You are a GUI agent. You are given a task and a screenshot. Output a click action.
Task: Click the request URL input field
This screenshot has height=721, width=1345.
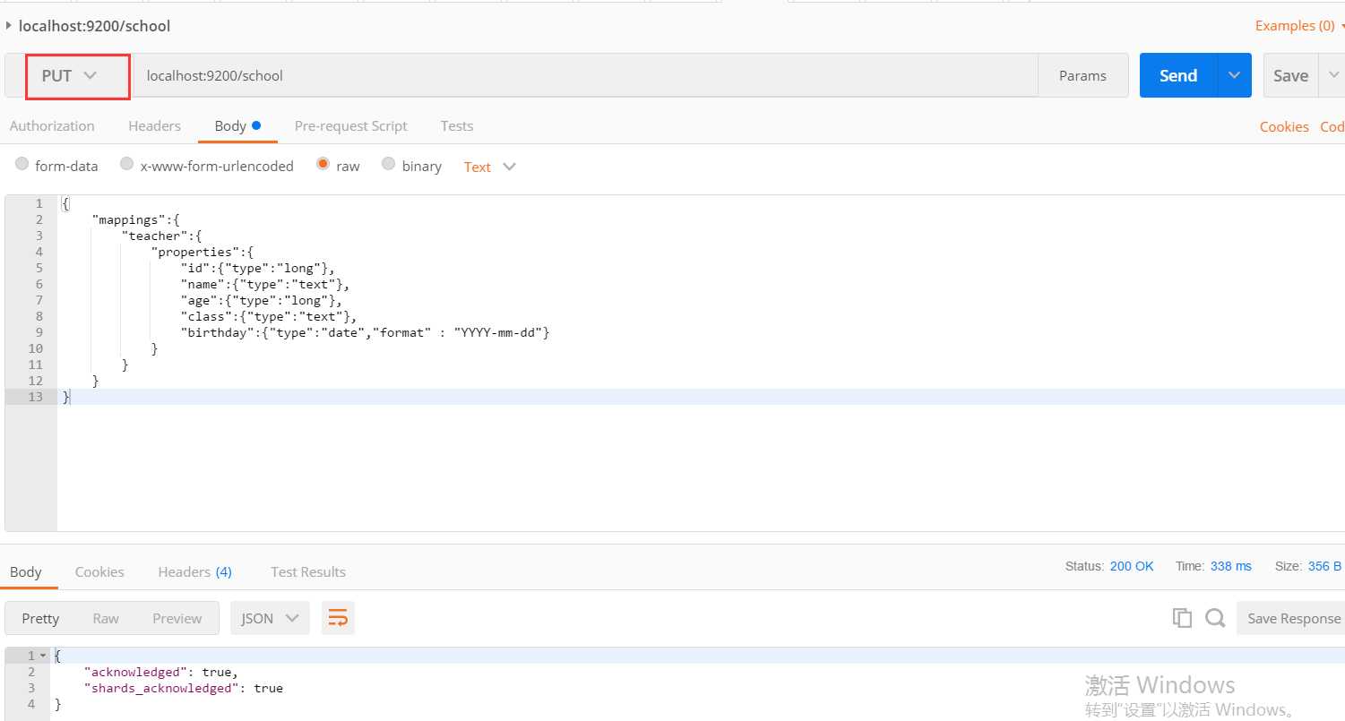pyautogui.click(x=582, y=76)
